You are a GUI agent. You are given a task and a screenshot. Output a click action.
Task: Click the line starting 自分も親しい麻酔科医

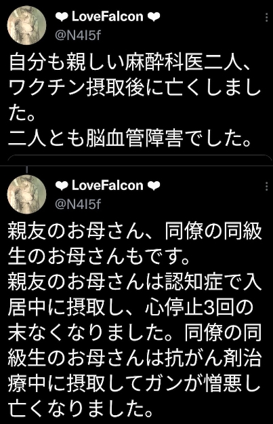tap(131, 63)
